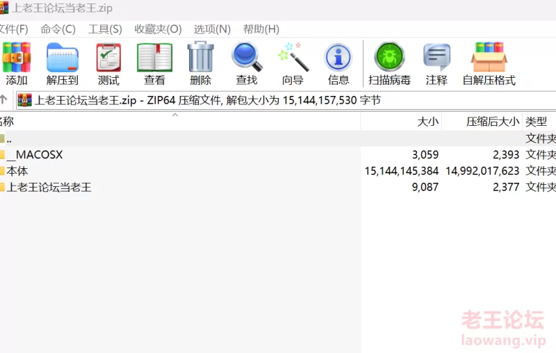Run the 测试 (Test) archive tool
Screen dimensions: 556x353
tap(108, 63)
